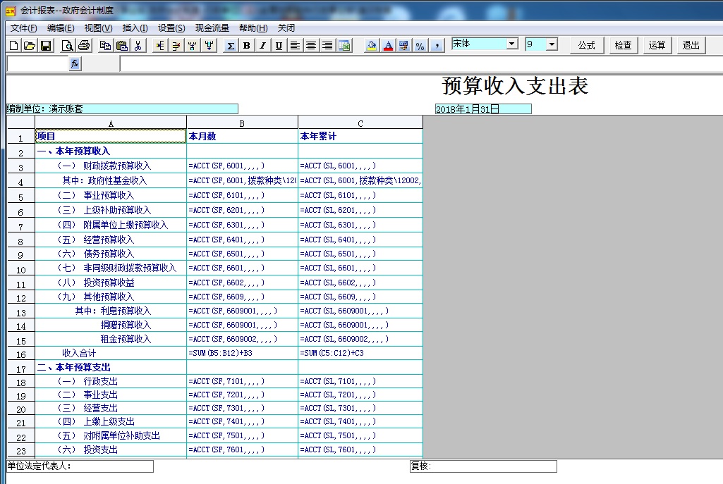The height and width of the screenshot is (484, 723).
Task: Open the 现金流量 menu
Action: (212, 28)
